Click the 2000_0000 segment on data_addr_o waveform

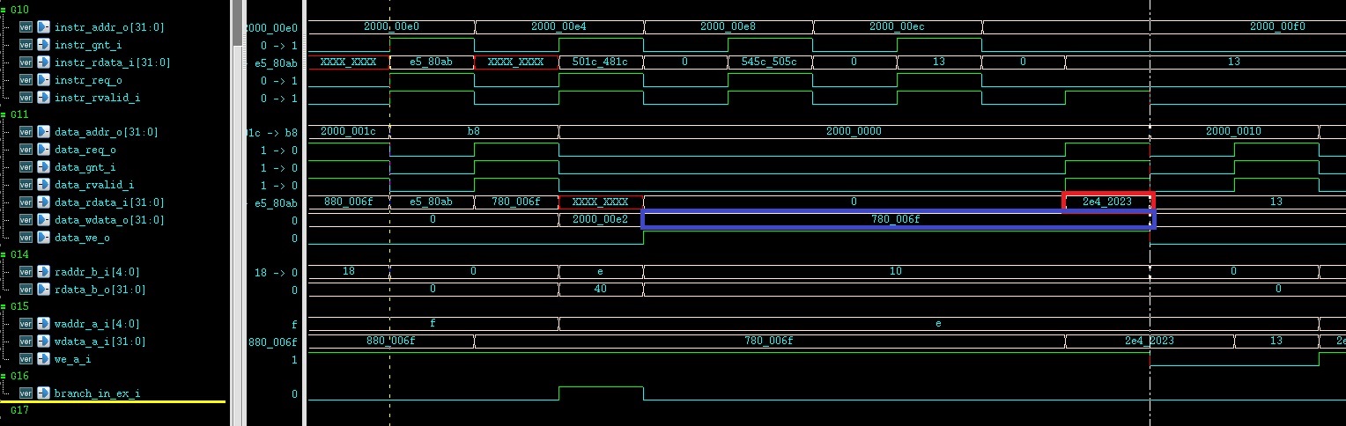point(854,132)
